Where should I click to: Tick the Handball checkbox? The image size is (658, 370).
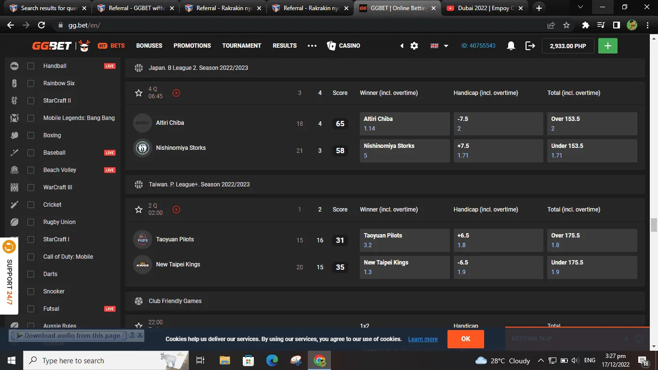(x=31, y=66)
